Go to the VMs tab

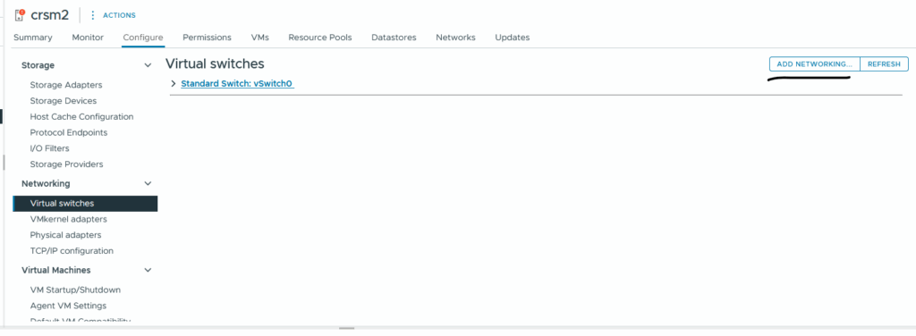coord(260,38)
